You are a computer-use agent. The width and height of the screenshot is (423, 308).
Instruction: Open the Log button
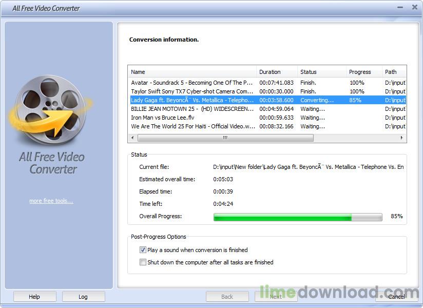point(83,297)
